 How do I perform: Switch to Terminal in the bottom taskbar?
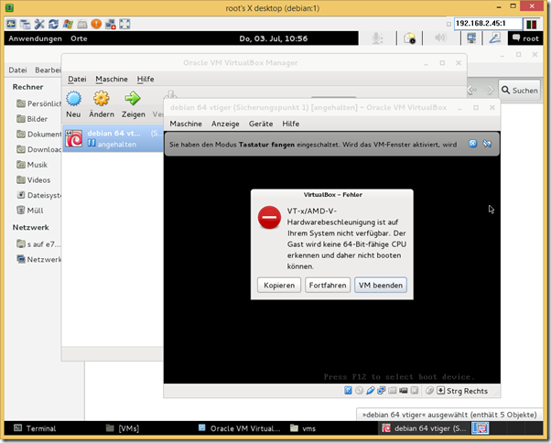(x=35, y=428)
